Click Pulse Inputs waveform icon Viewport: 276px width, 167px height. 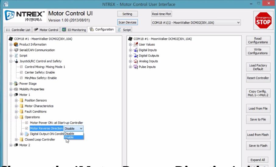pos(136,67)
